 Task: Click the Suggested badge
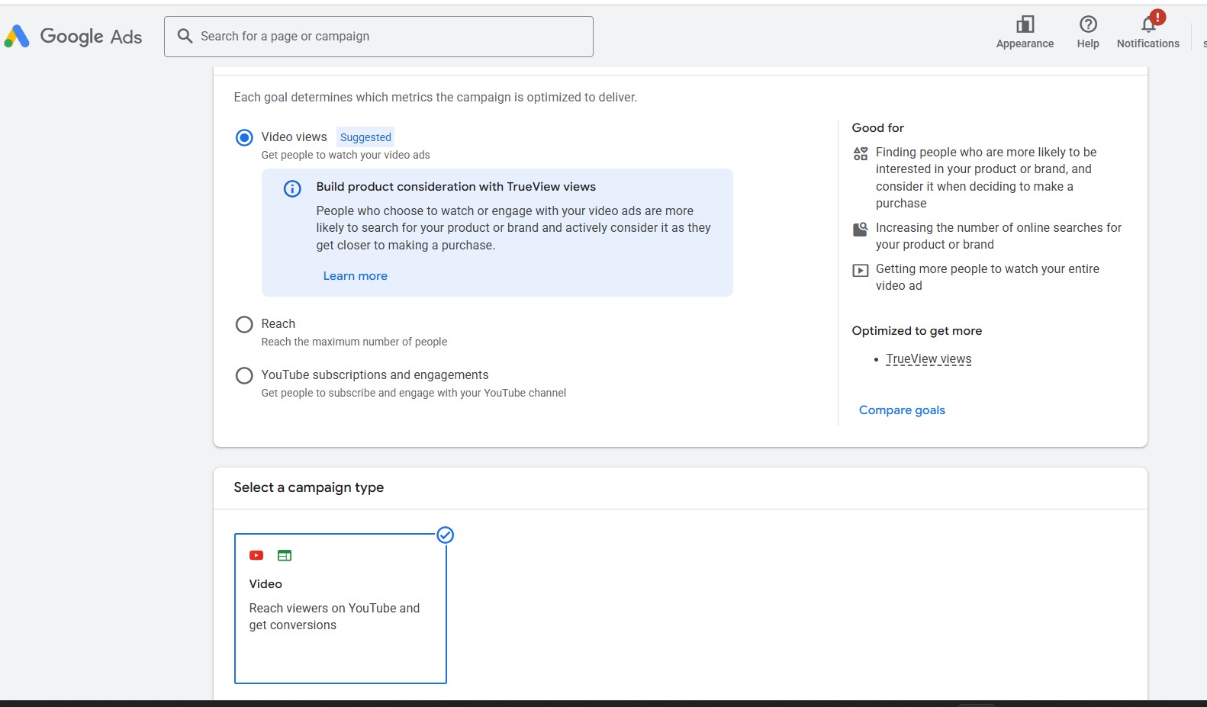tap(365, 137)
